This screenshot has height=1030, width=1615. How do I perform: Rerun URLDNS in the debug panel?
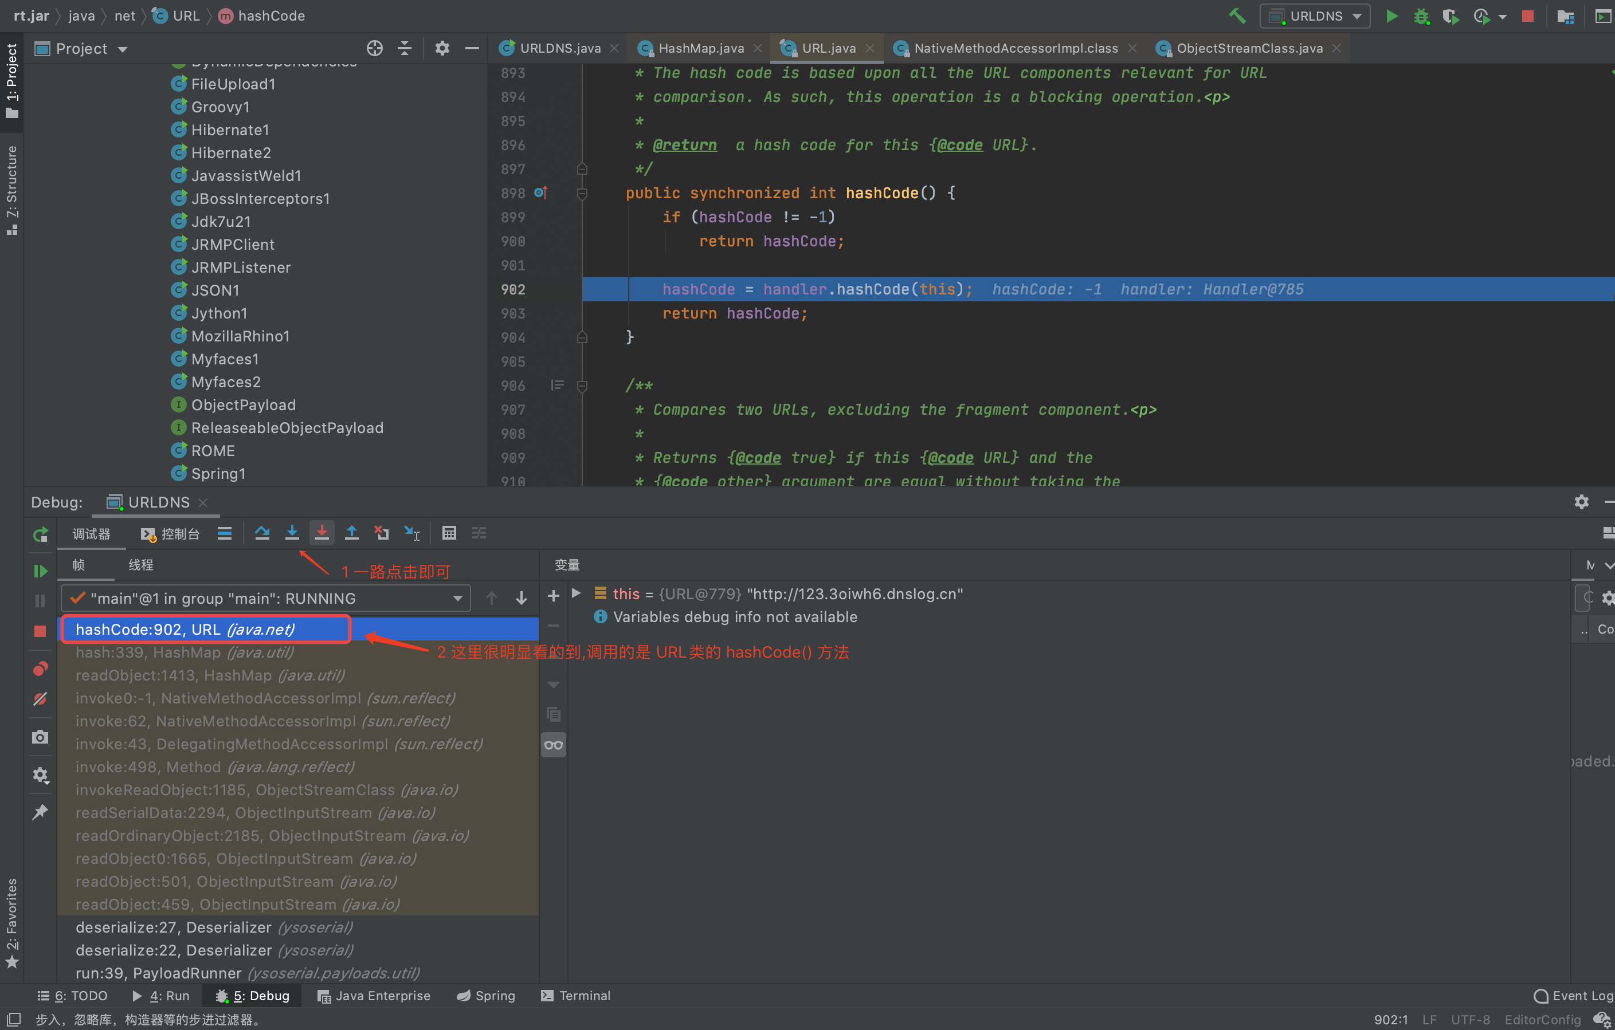(40, 534)
